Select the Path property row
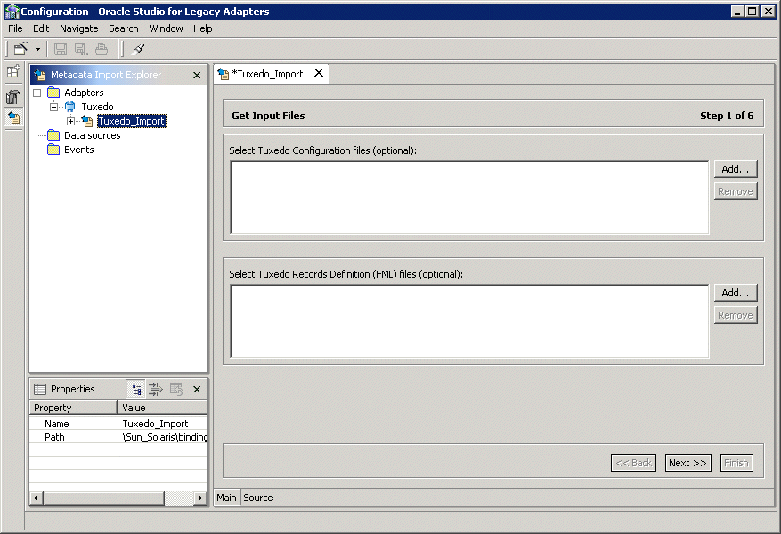 (x=118, y=437)
